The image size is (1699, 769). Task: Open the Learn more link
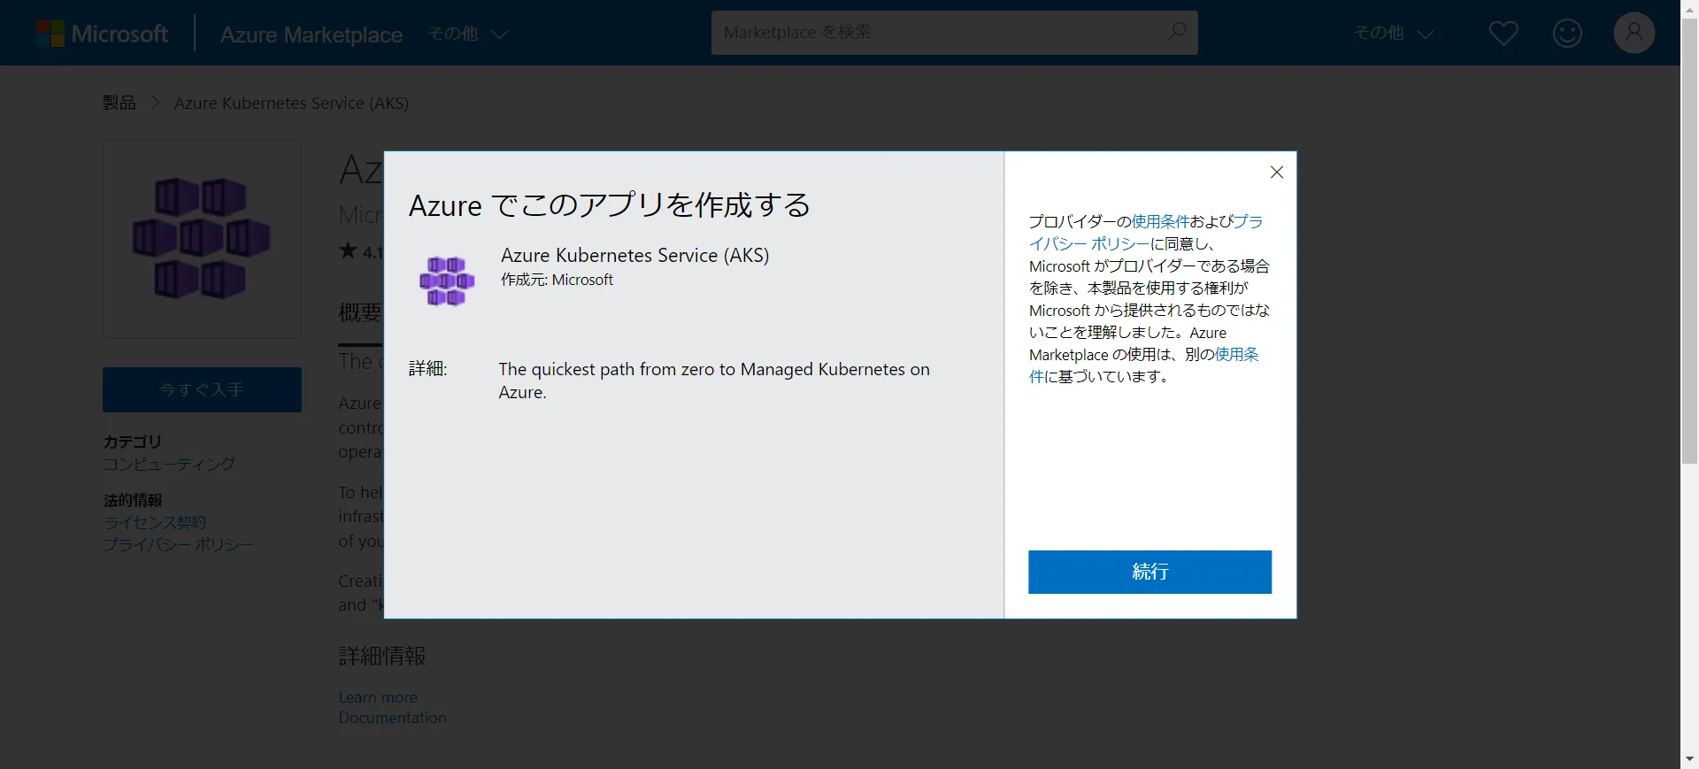click(x=378, y=697)
